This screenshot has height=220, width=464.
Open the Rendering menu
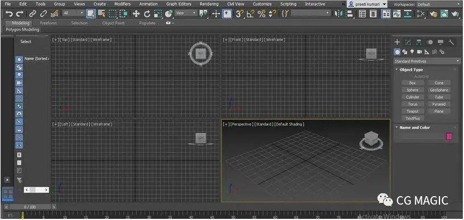[209, 4]
